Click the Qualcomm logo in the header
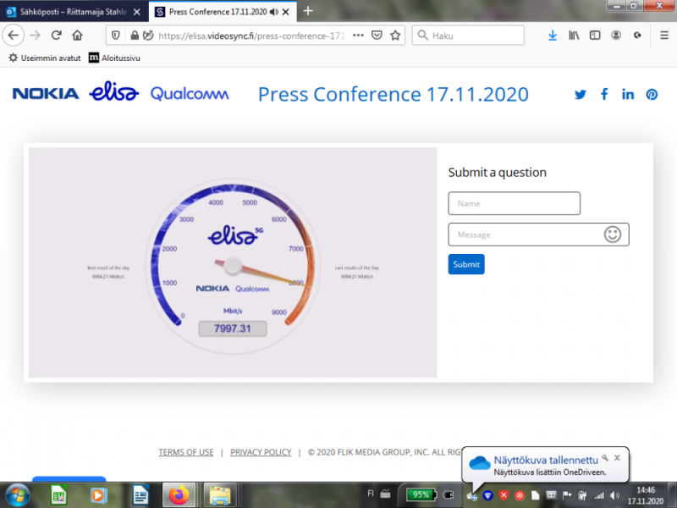The height and width of the screenshot is (508, 677). [x=190, y=94]
